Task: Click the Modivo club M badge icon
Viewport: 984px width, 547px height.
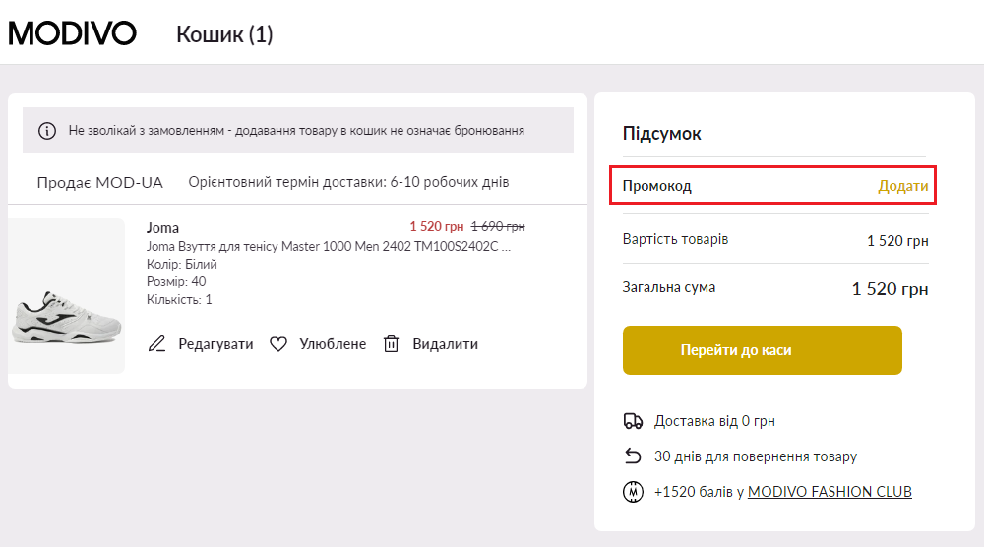Action: (633, 491)
